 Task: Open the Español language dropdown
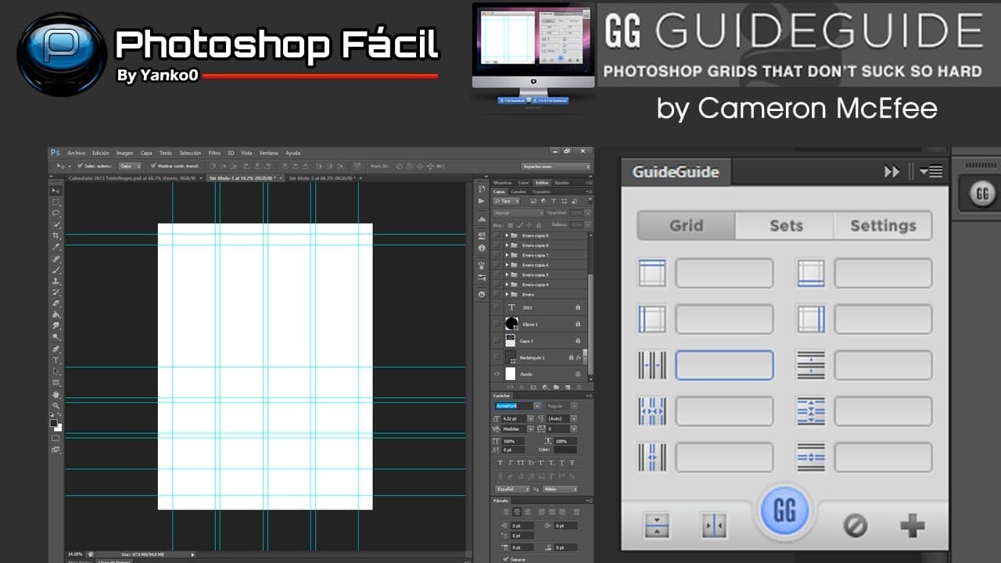(512, 489)
